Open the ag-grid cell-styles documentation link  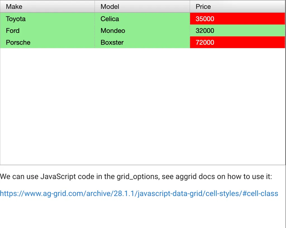point(139,193)
